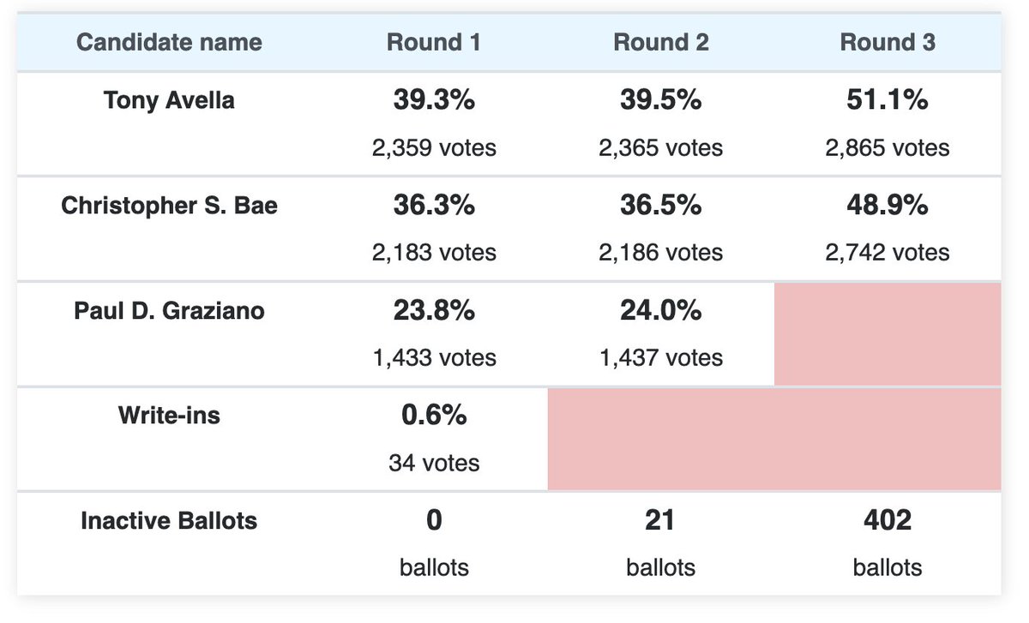Select the Round 1 column header
This screenshot has width=1029, height=623.
[434, 43]
